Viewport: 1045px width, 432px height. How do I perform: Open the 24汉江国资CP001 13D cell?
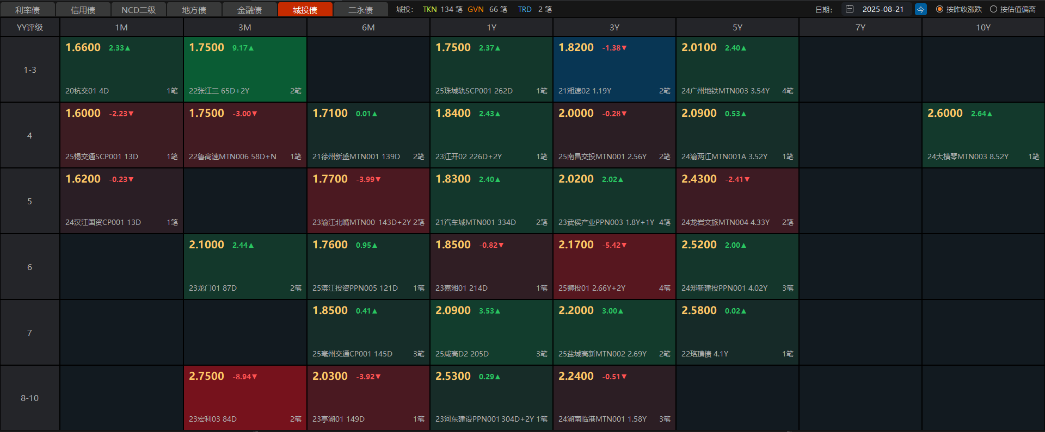[121, 201]
